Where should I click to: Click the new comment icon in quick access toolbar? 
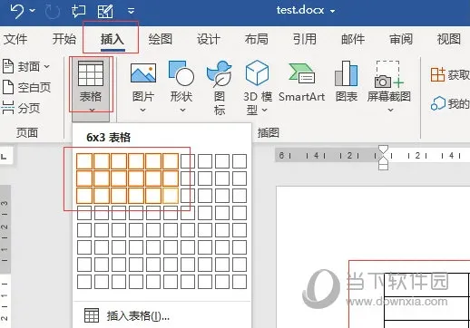(78, 11)
